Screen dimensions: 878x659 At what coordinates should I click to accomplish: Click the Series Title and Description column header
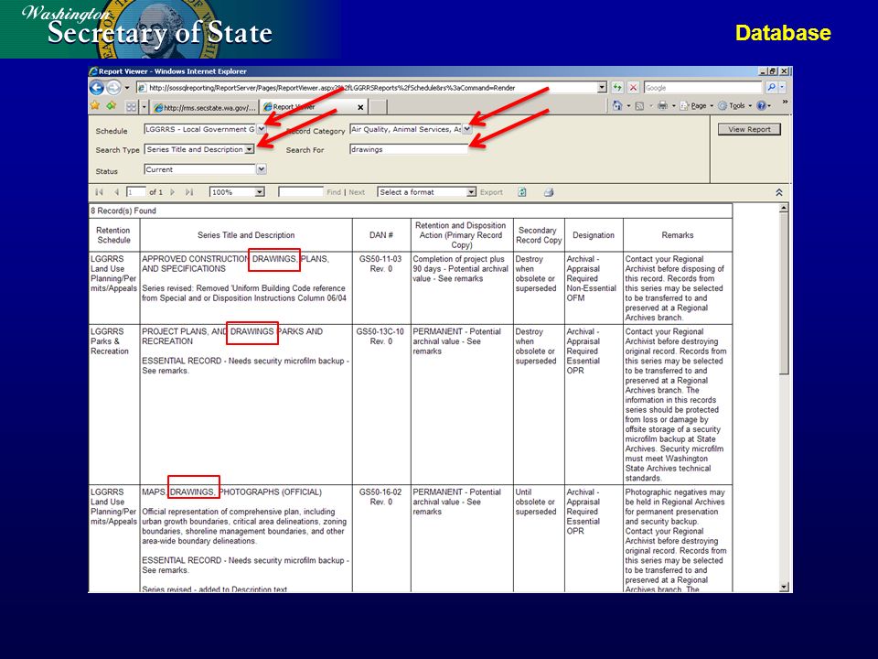click(x=246, y=235)
